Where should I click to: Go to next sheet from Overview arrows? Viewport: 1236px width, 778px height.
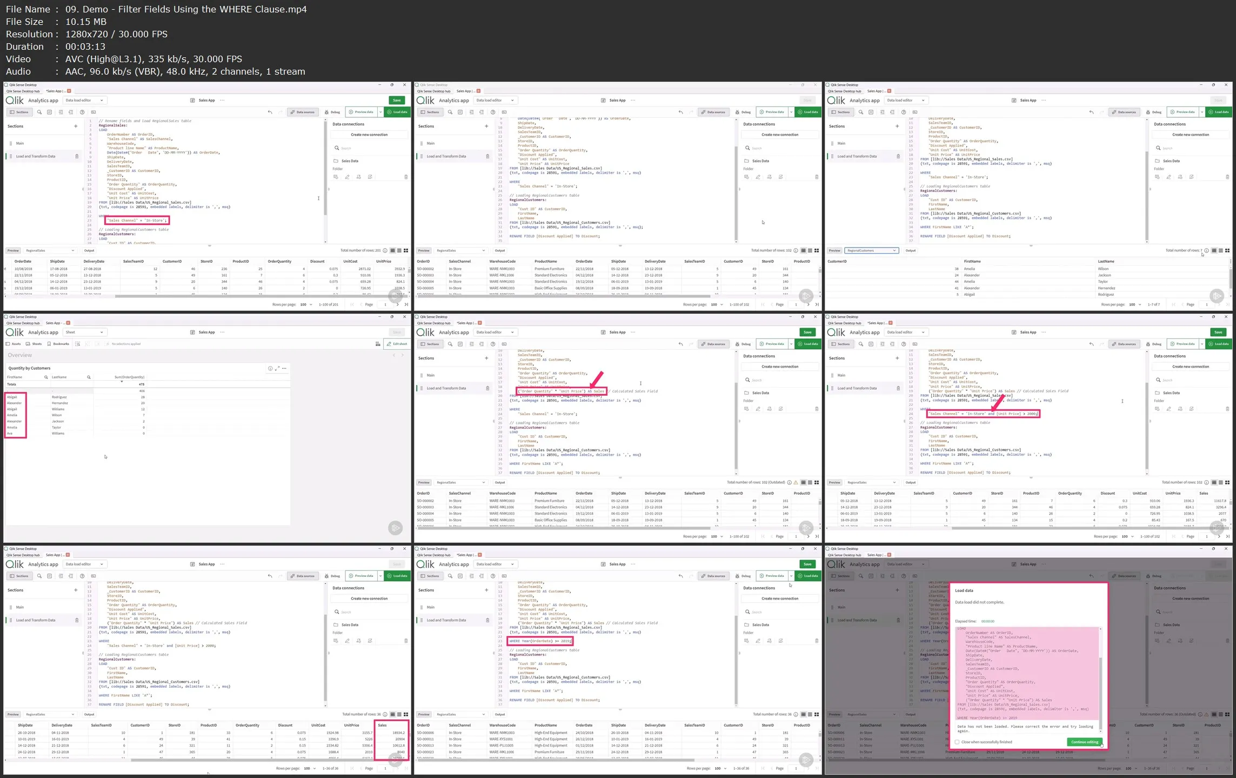[402, 355]
